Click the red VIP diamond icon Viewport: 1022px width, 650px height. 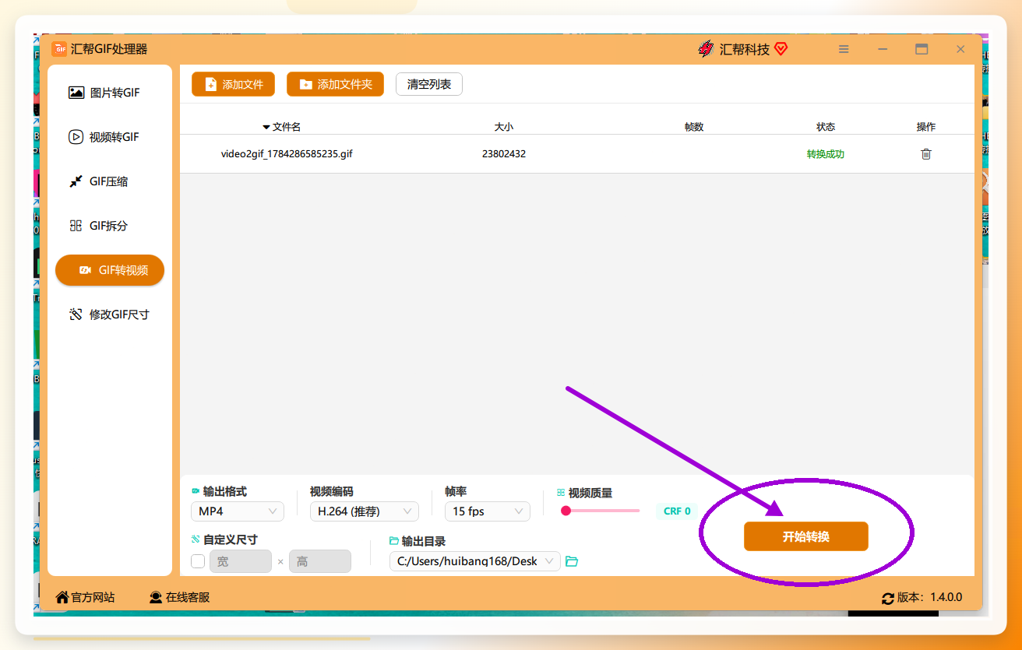point(781,49)
